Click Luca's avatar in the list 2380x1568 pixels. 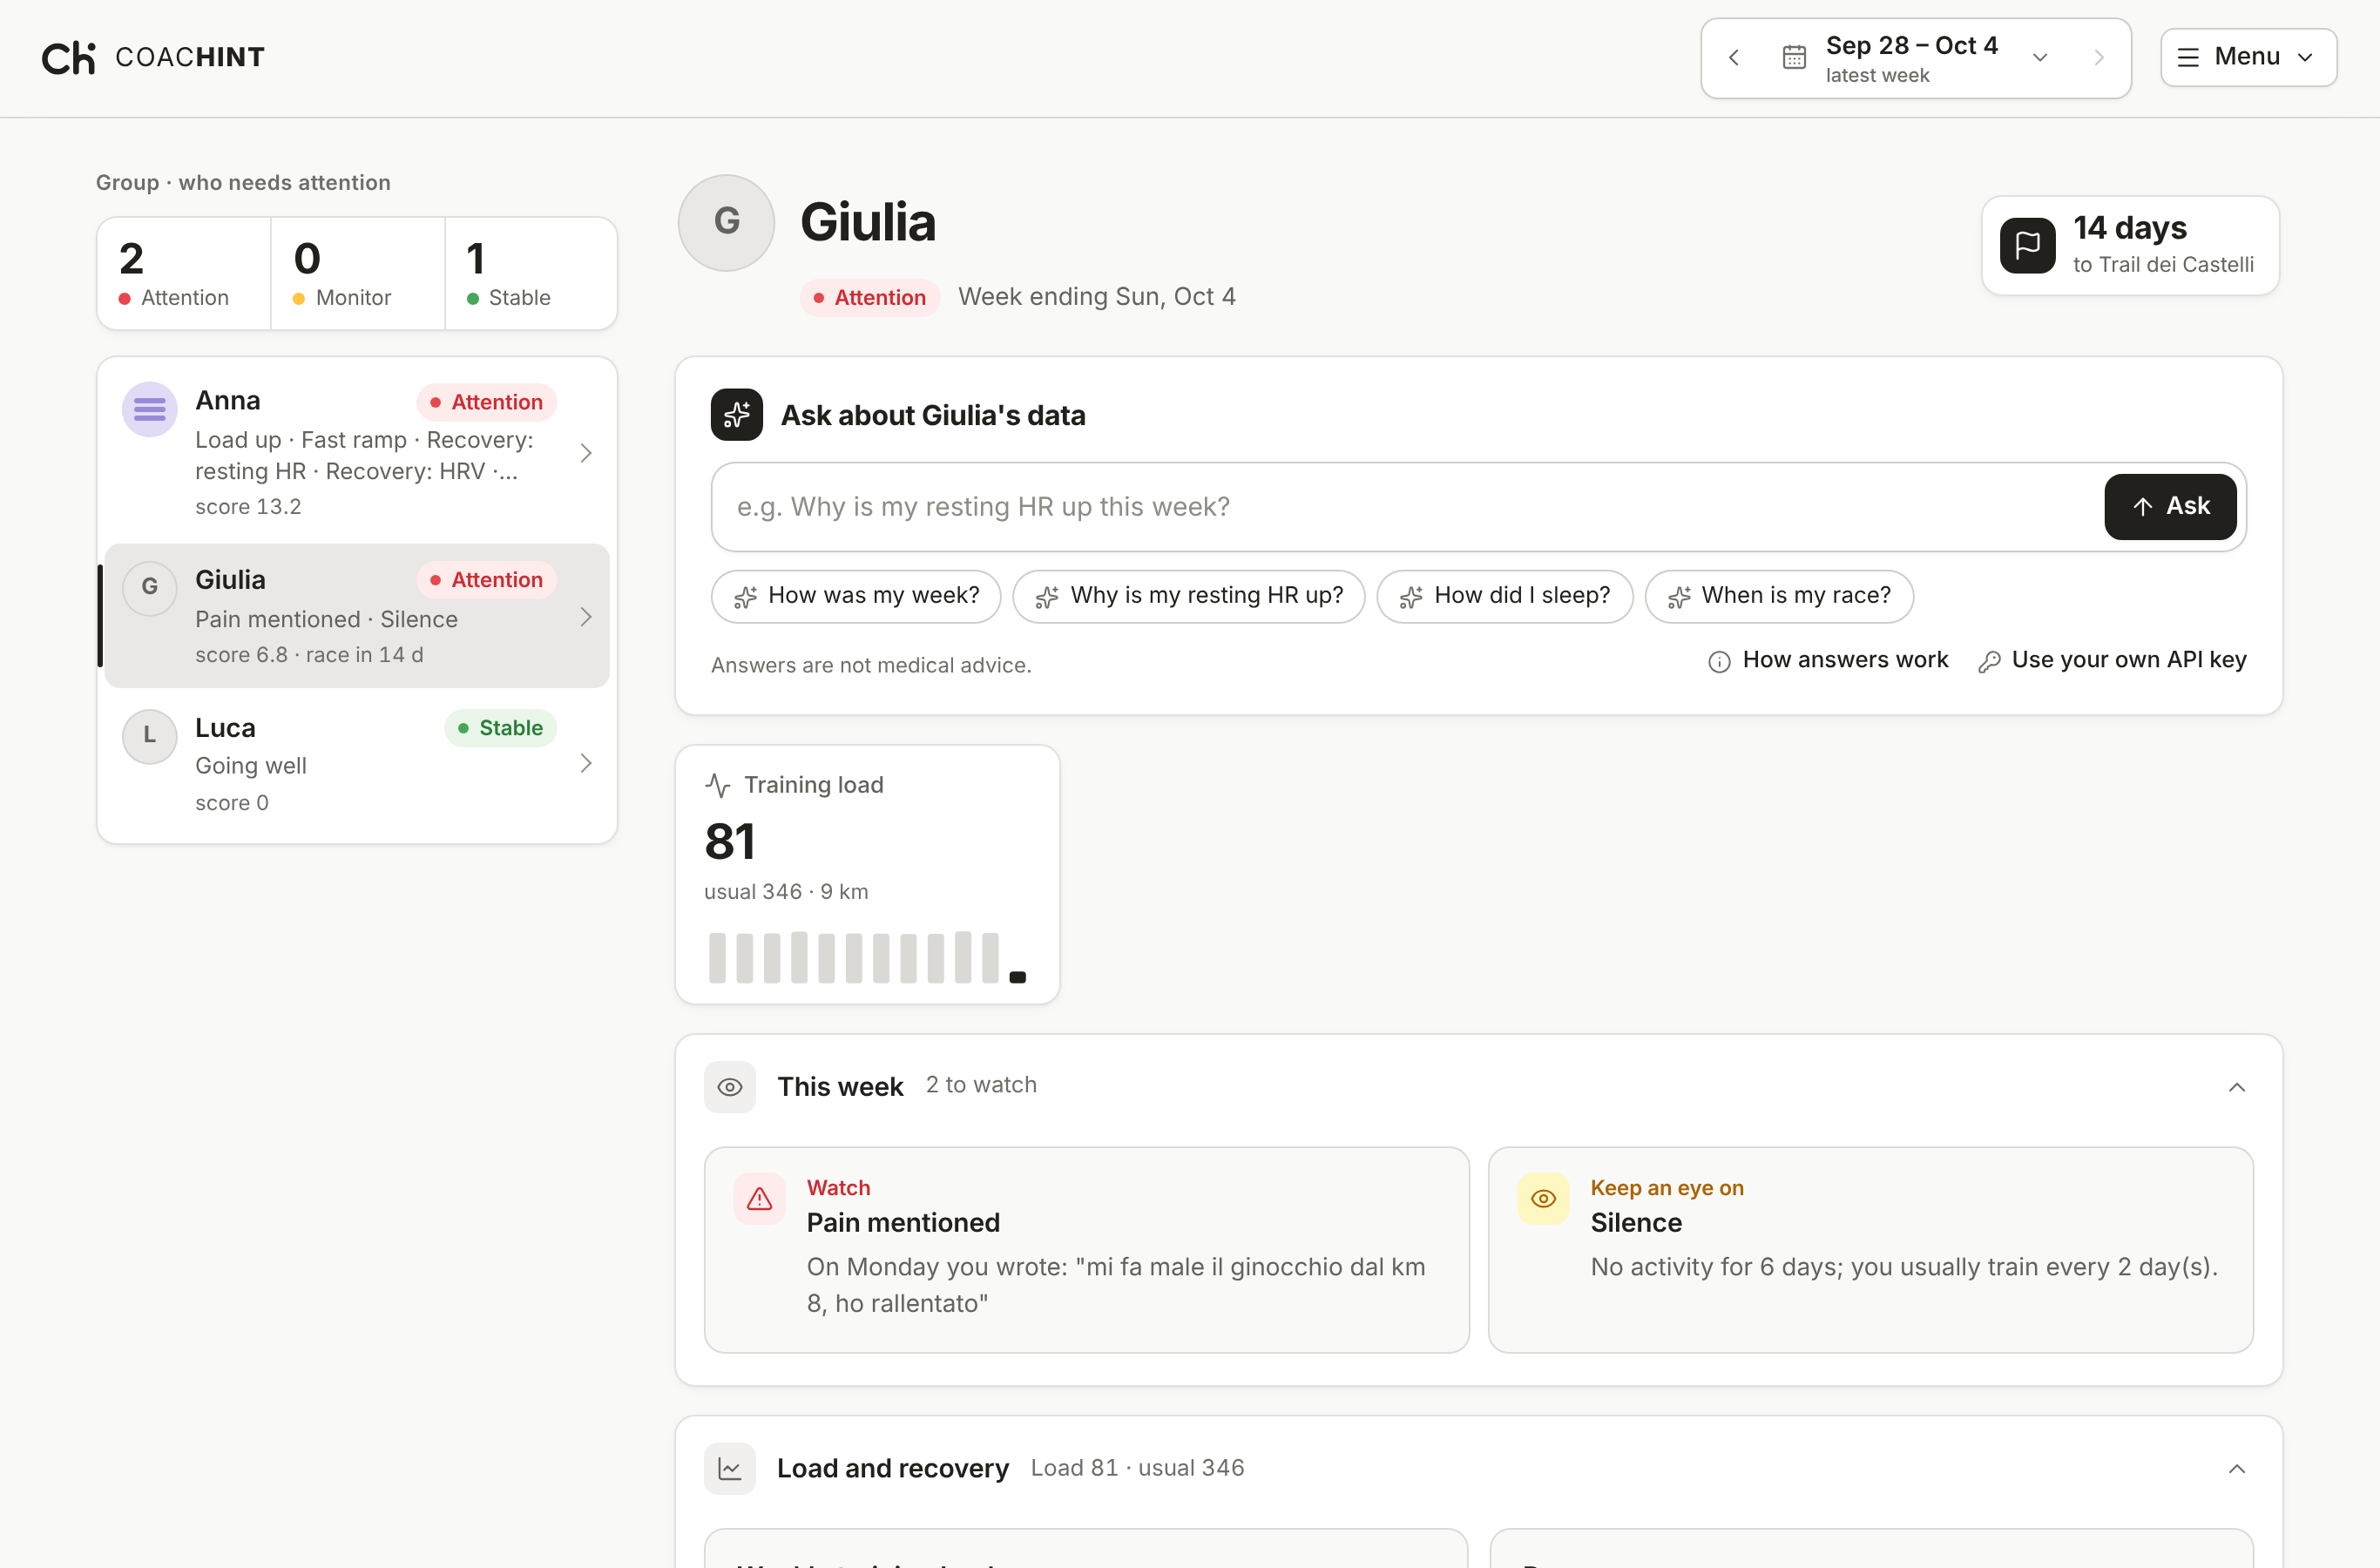tap(149, 736)
